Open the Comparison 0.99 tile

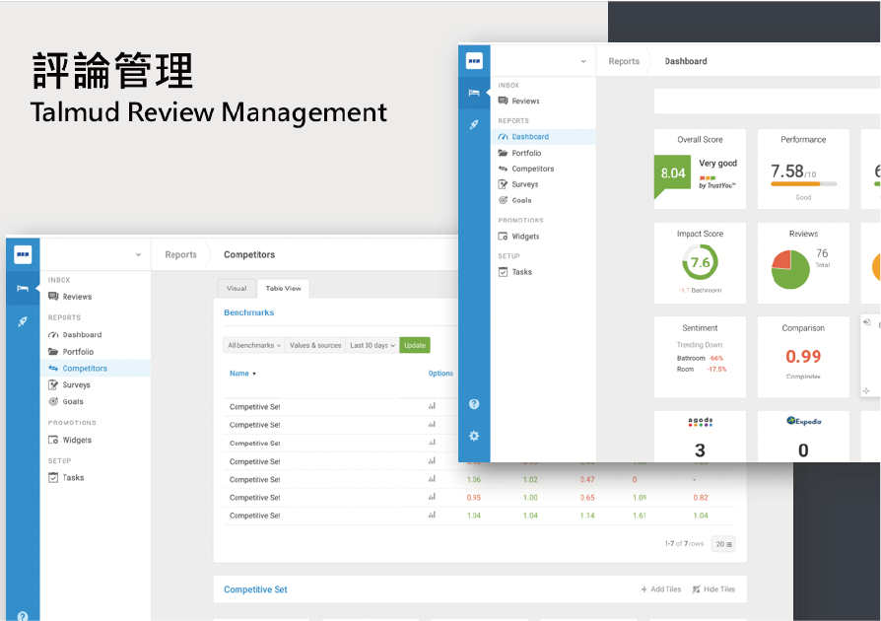[x=803, y=358]
